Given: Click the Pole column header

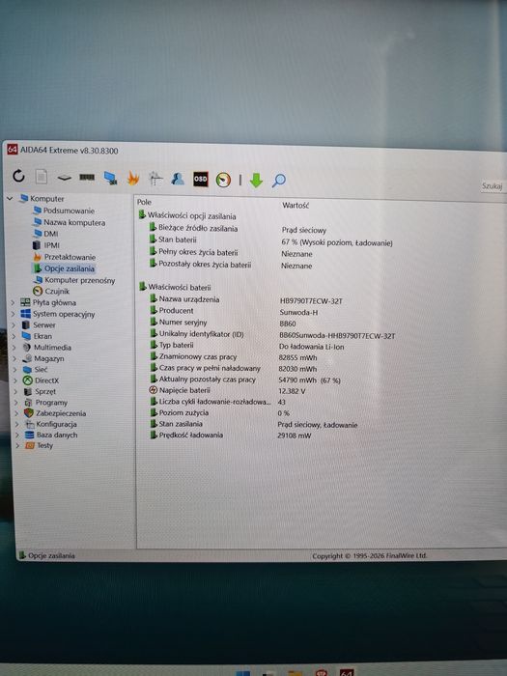Looking at the screenshot, I should pos(145,202).
